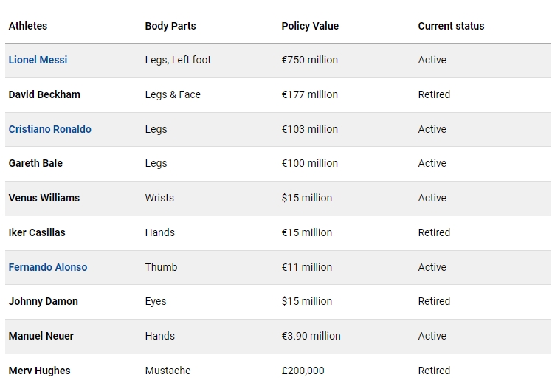The image size is (552, 386).
Task: Open the Fernando Alonso link
Action: pyautogui.click(x=48, y=267)
